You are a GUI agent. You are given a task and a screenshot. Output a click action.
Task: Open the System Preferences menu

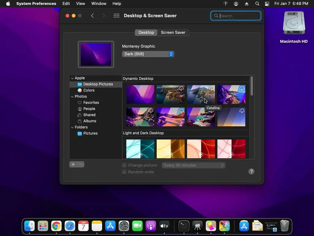(36, 4)
